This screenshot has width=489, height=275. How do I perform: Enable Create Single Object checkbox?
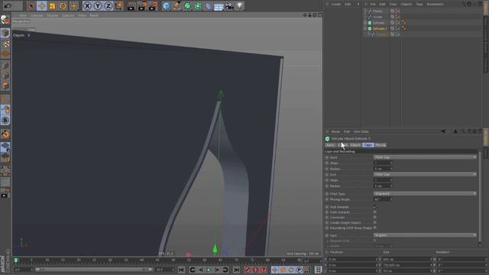coord(375,222)
